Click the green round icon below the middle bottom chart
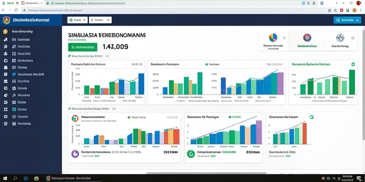 191,154
